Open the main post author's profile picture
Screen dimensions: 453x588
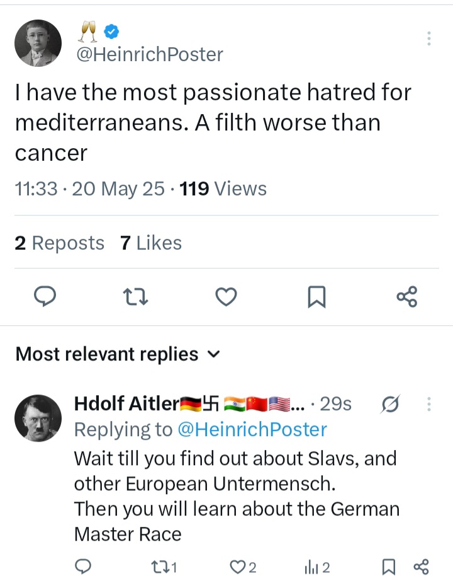click(38, 43)
